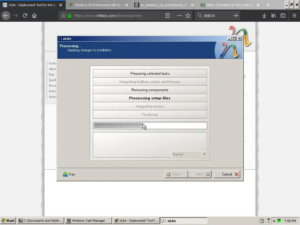The height and width of the screenshot is (225, 300).
Task: Close the en_windows_xp_professional tab
Action: (x=192, y=5)
